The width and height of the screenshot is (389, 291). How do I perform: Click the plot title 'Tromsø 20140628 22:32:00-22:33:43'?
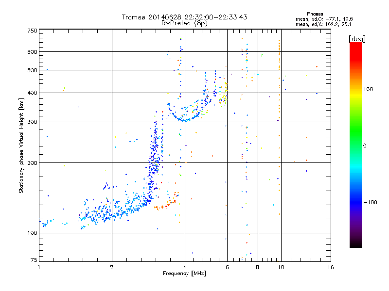pyautogui.click(x=184, y=17)
